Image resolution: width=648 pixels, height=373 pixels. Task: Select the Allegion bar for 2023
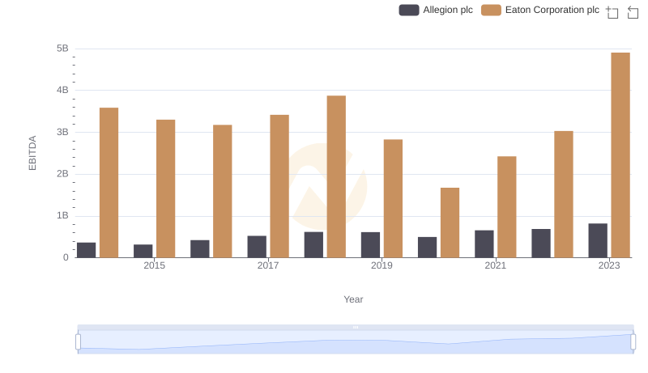598,240
